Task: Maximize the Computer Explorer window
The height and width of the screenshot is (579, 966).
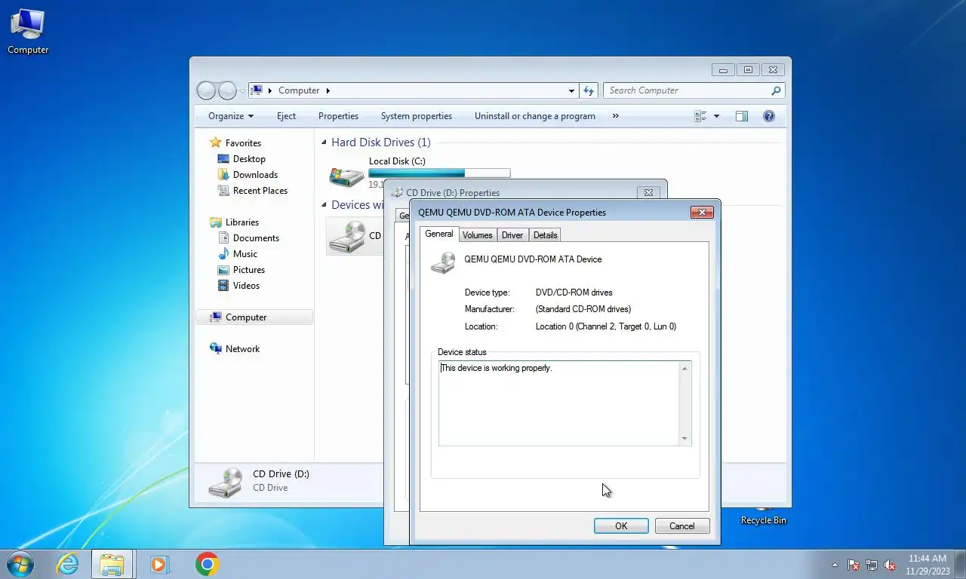Action: [748, 70]
